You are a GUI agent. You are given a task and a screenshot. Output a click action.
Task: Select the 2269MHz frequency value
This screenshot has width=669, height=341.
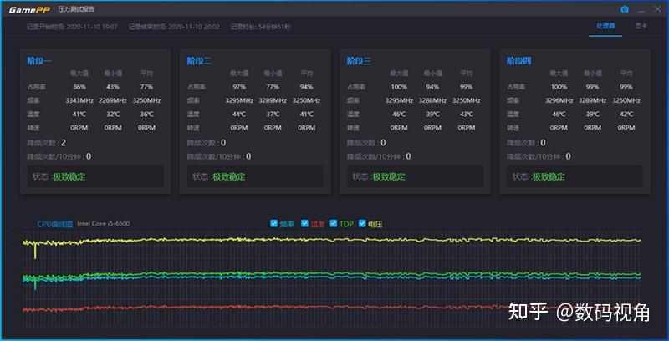[113, 100]
